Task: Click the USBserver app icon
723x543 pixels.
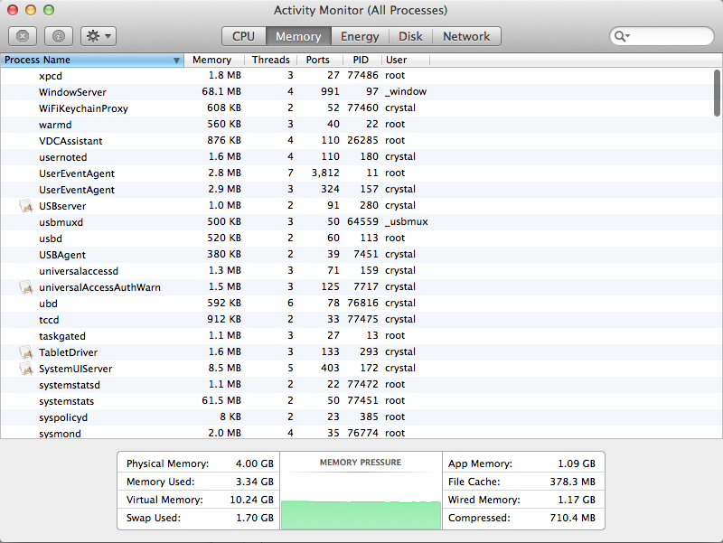Action: coord(26,206)
